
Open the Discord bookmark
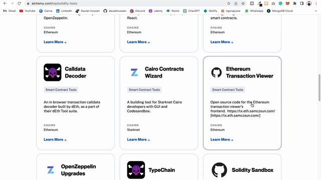click(137, 11)
